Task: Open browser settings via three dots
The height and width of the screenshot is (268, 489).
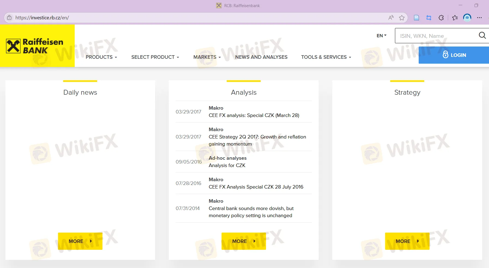Action: coord(479,17)
